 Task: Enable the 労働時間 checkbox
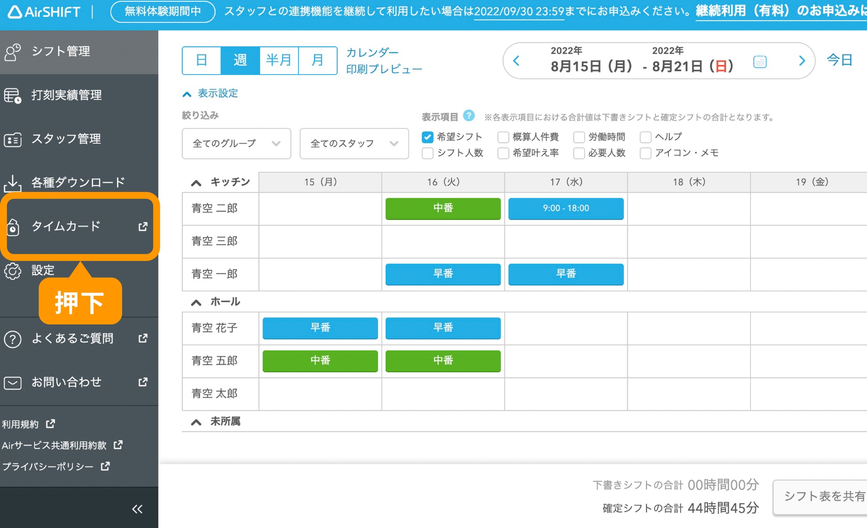click(579, 137)
